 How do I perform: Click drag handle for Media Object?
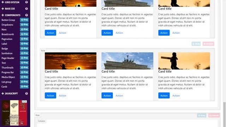(x=24, y=77)
